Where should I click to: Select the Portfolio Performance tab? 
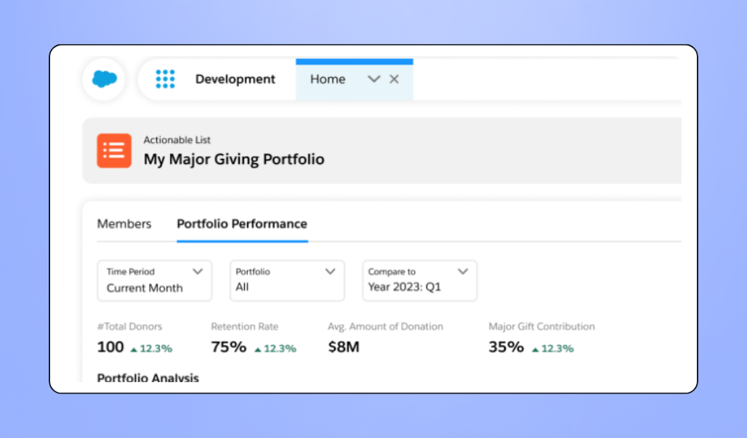click(x=242, y=223)
